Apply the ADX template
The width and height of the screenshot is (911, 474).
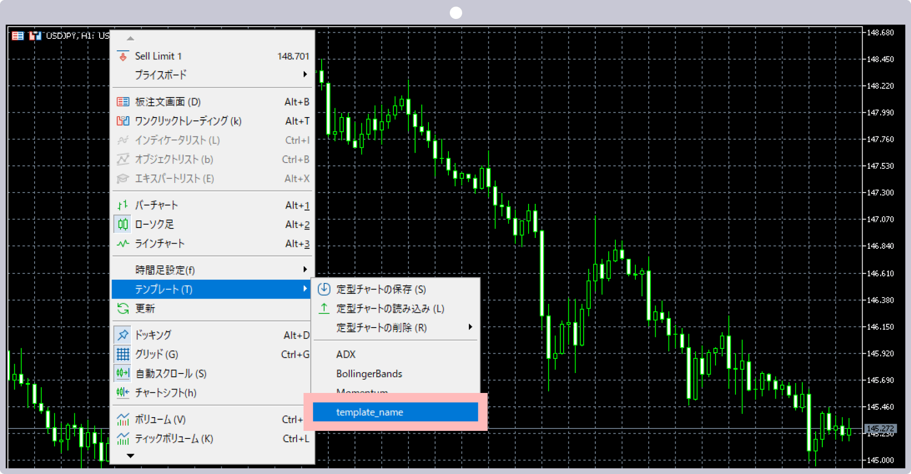tap(346, 354)
